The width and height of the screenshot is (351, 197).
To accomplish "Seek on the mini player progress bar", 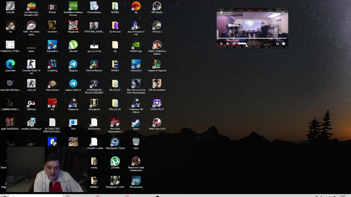I will coord(252,39).
